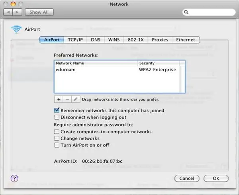This screenshot has height=195, width=239.
Task: Check Create computer-to-computer networks
Action: point(57,132)
